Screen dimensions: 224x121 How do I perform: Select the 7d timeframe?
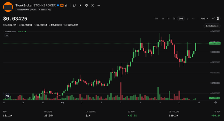(x=174, y=18)
